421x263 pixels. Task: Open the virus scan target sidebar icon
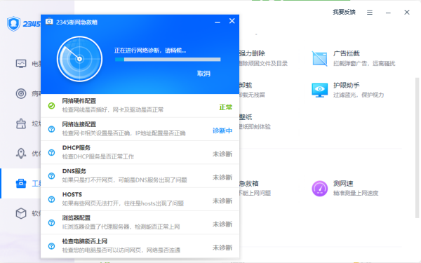(x=21, y=94)
